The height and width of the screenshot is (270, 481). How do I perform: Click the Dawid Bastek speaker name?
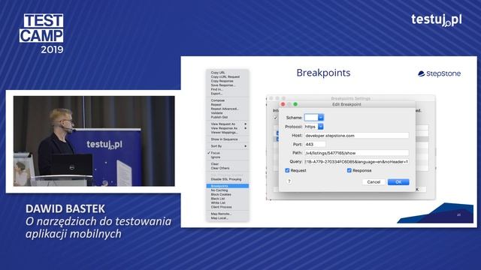(65, 208)
